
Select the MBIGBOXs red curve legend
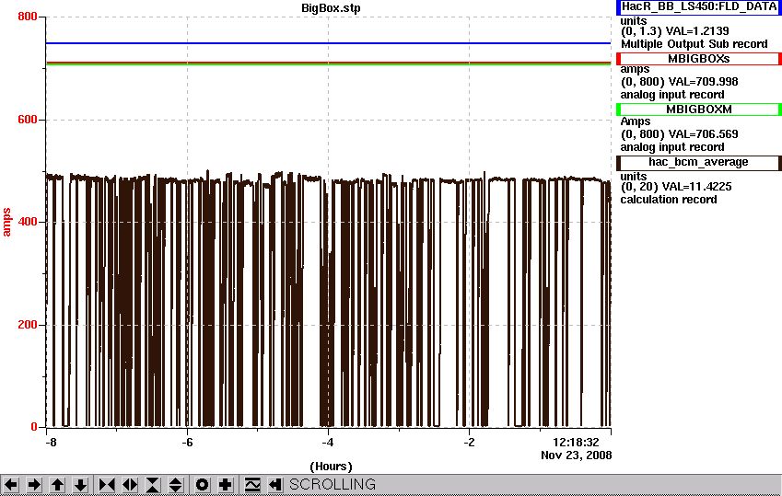[699, 59]
